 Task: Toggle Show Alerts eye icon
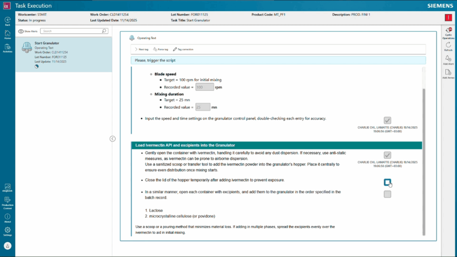tap(21, 31)
